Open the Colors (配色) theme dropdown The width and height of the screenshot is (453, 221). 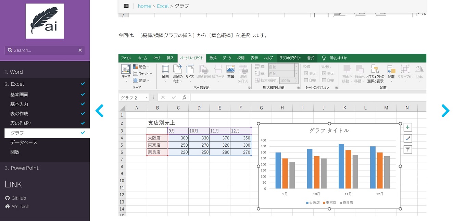(141, 67)
